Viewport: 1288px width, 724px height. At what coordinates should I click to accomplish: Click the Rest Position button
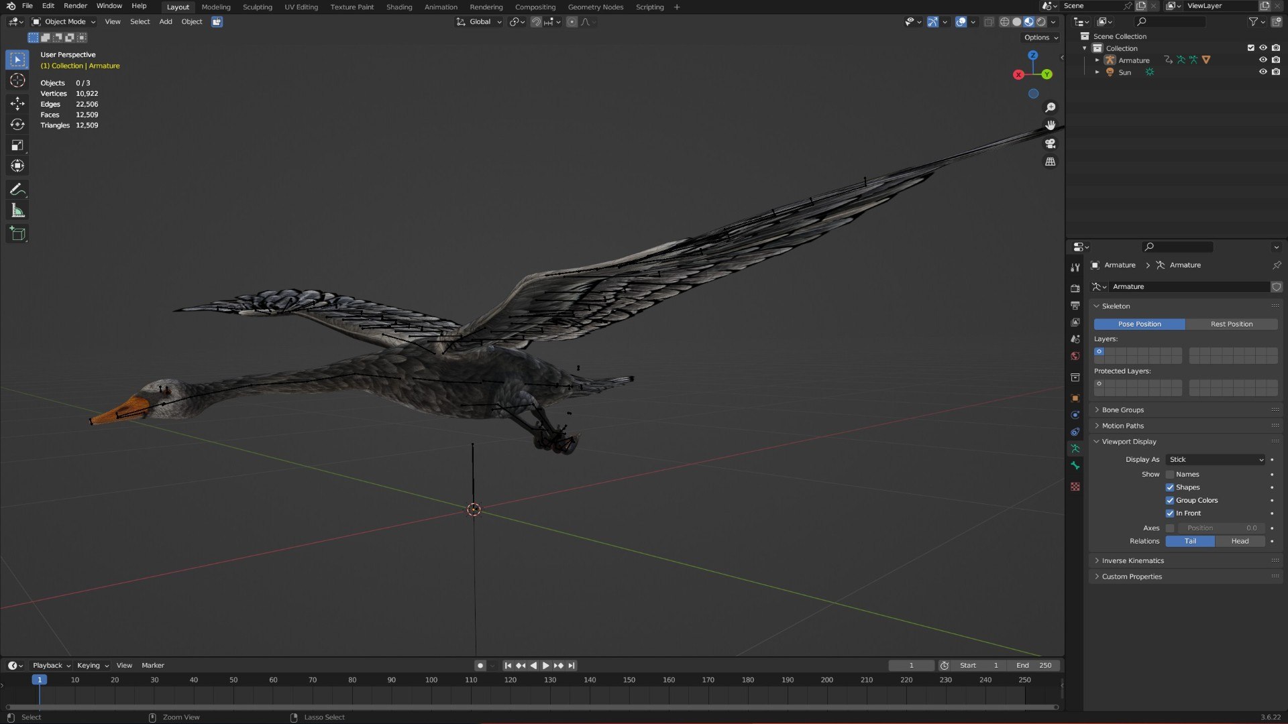click(x=1232, y=324)
